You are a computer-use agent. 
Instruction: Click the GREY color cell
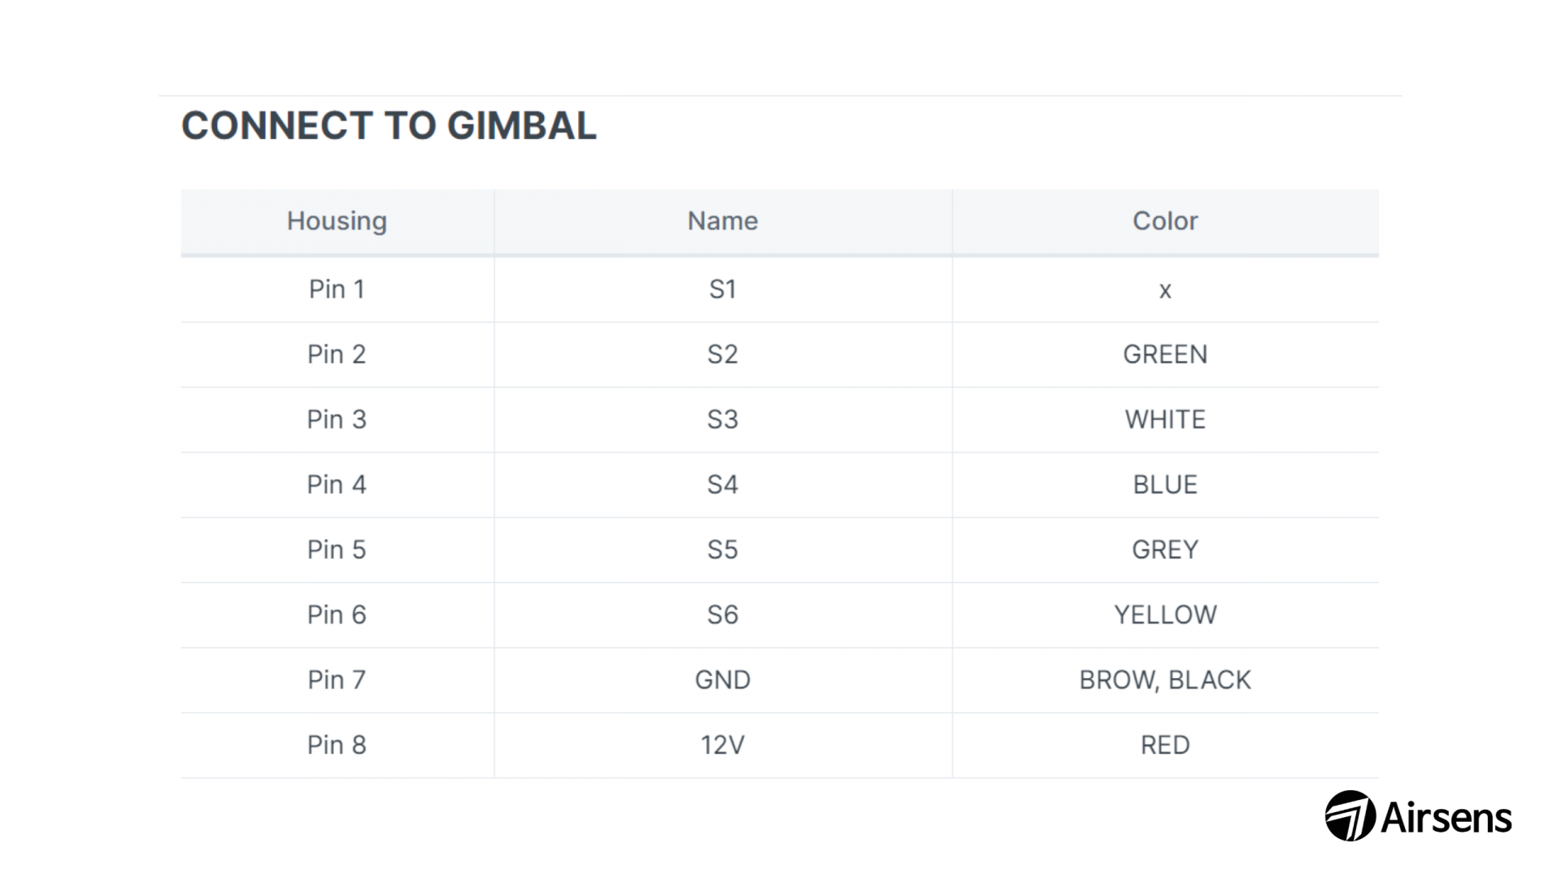1165,550
